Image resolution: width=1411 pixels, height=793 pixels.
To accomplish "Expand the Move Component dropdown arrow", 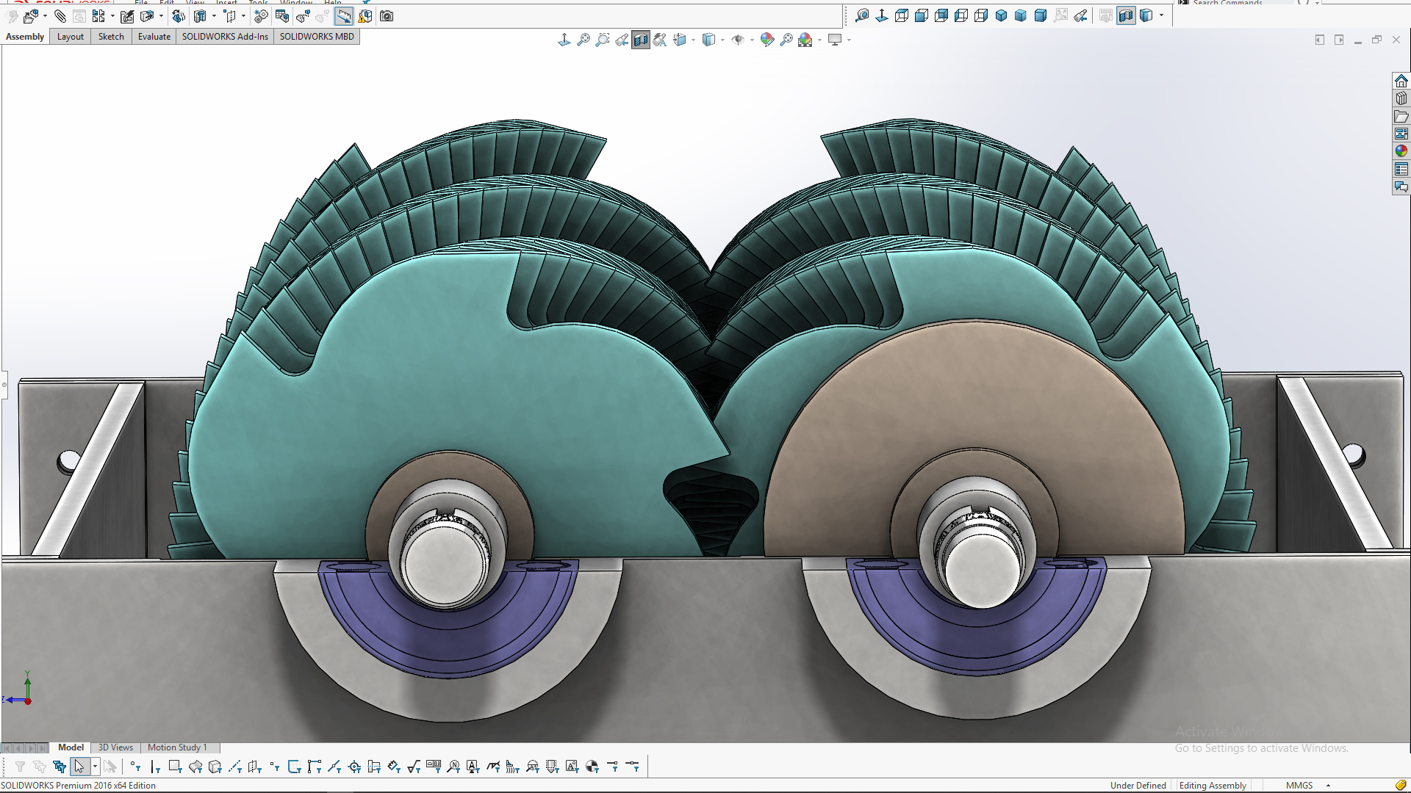I will pos(161,16).
